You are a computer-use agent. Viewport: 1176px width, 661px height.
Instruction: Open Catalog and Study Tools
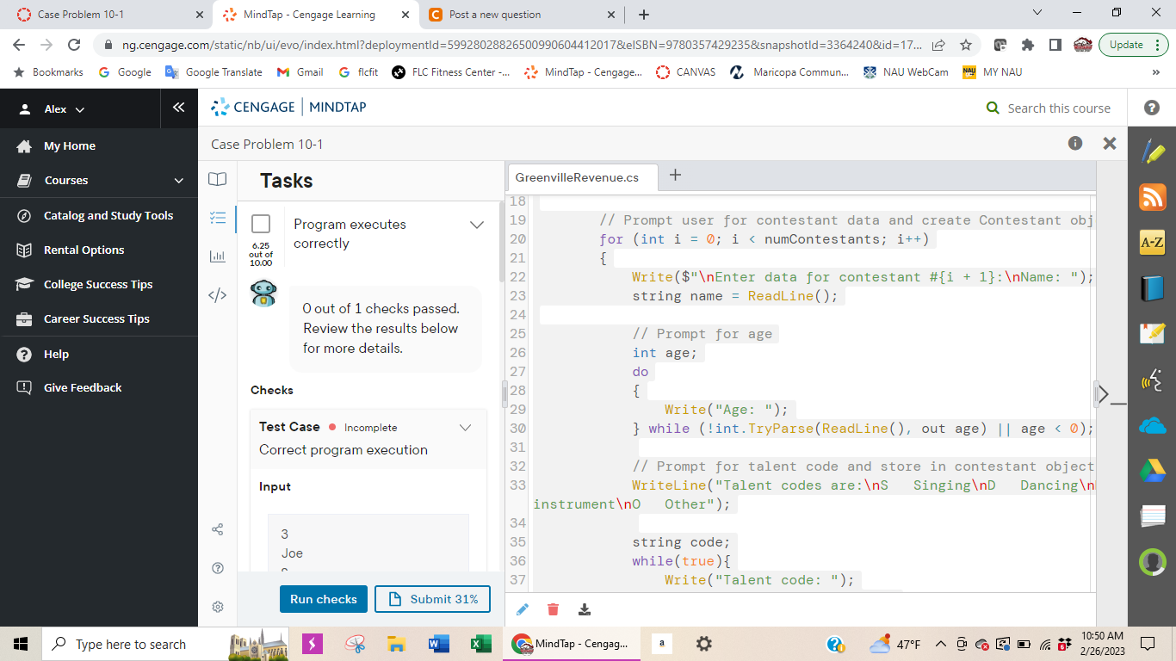pos(108,215)
